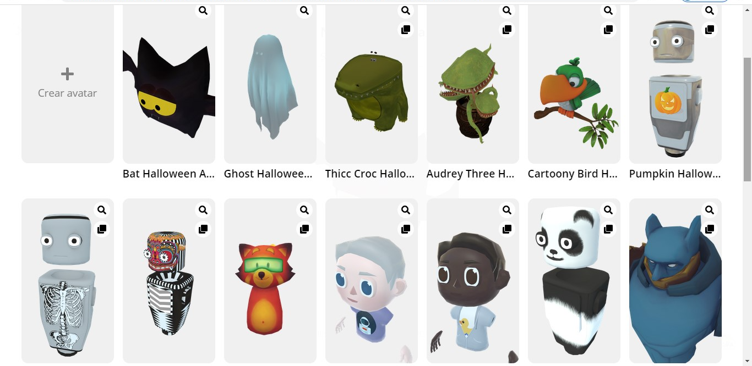Screen dimensions: 752x366
Task: Duplicate the Thicc Croc Halloween avatar
Action: [406, 30]
